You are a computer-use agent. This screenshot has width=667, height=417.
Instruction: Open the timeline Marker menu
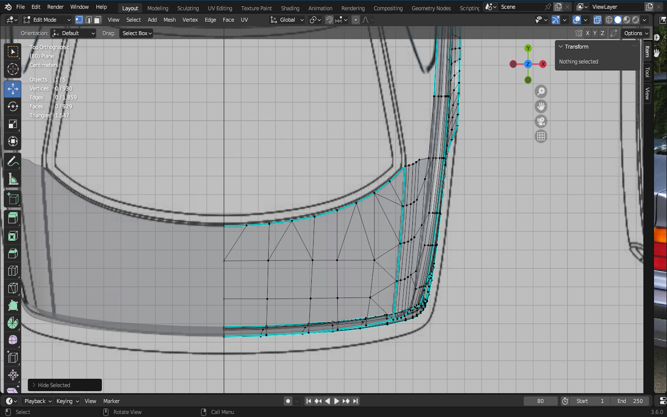click(x=111, y=401)
